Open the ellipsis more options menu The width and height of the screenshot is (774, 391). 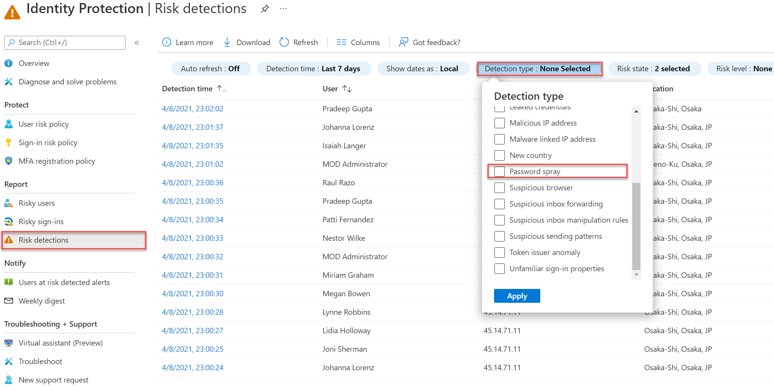pyautogui.click(x=283, y=8)
